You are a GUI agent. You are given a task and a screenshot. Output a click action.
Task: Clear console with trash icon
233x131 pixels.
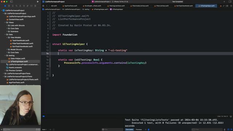pyautogui.click(x=225, y=130)
